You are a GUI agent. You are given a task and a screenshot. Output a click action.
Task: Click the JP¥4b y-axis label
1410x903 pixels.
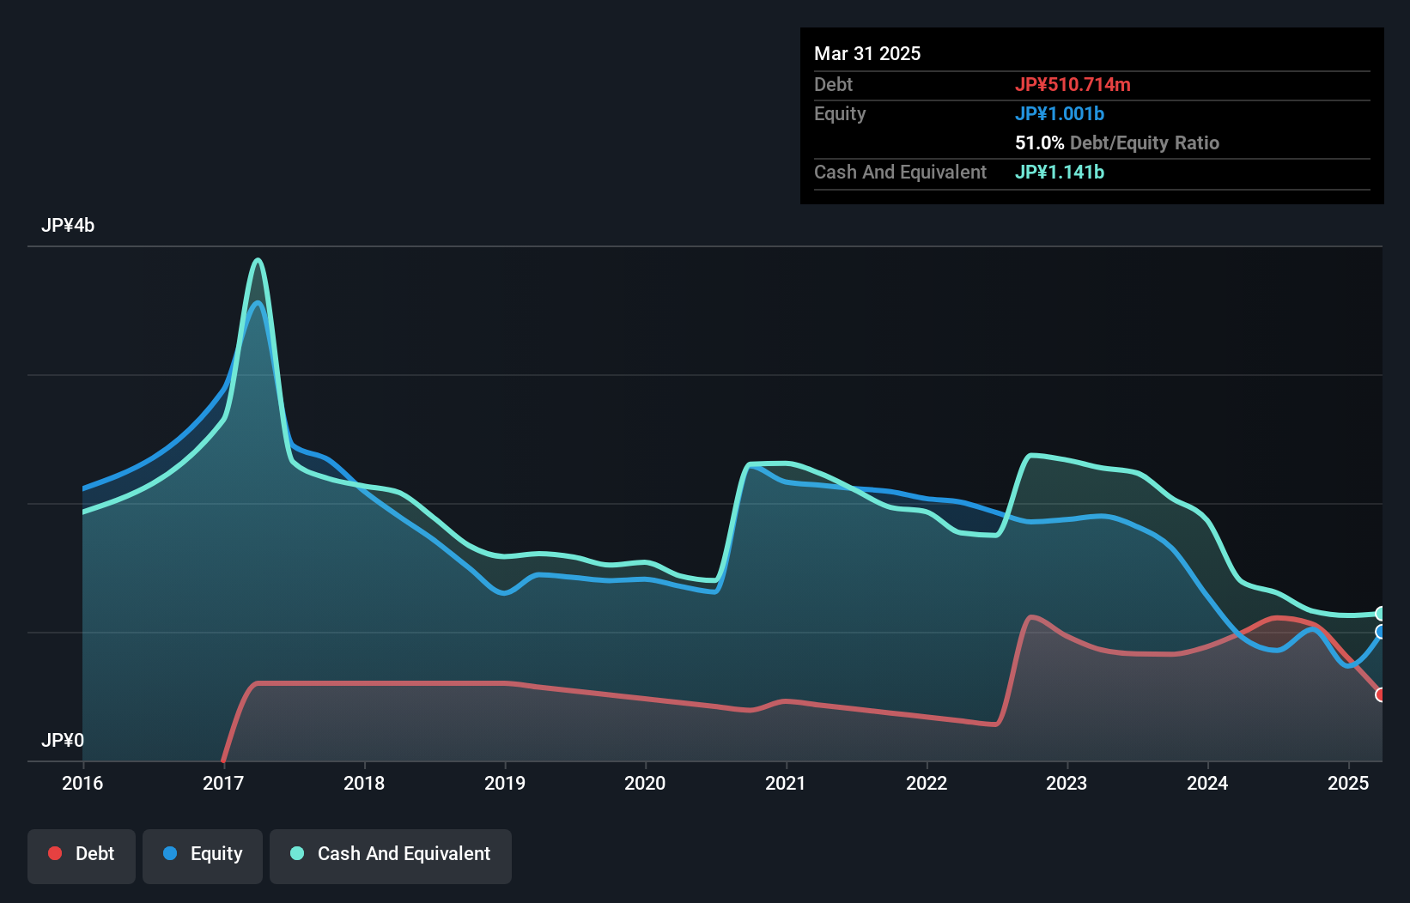click(68, 226)
